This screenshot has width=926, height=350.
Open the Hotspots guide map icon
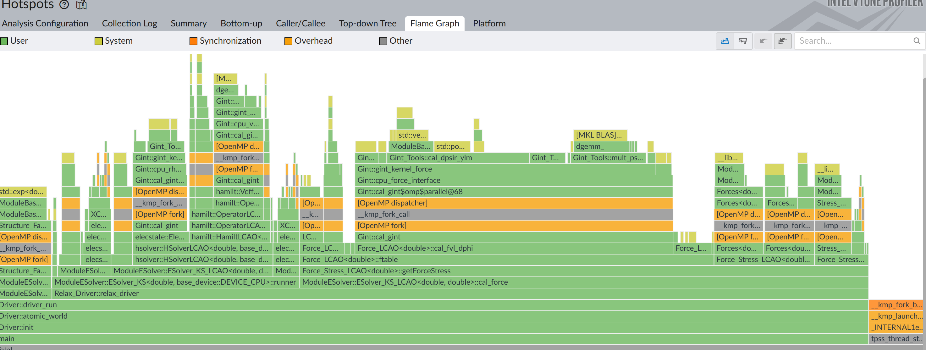point(82,5)
